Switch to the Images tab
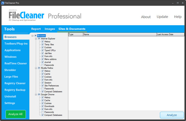The width and height of the screenshot is (186, 121). pos(50,29)
